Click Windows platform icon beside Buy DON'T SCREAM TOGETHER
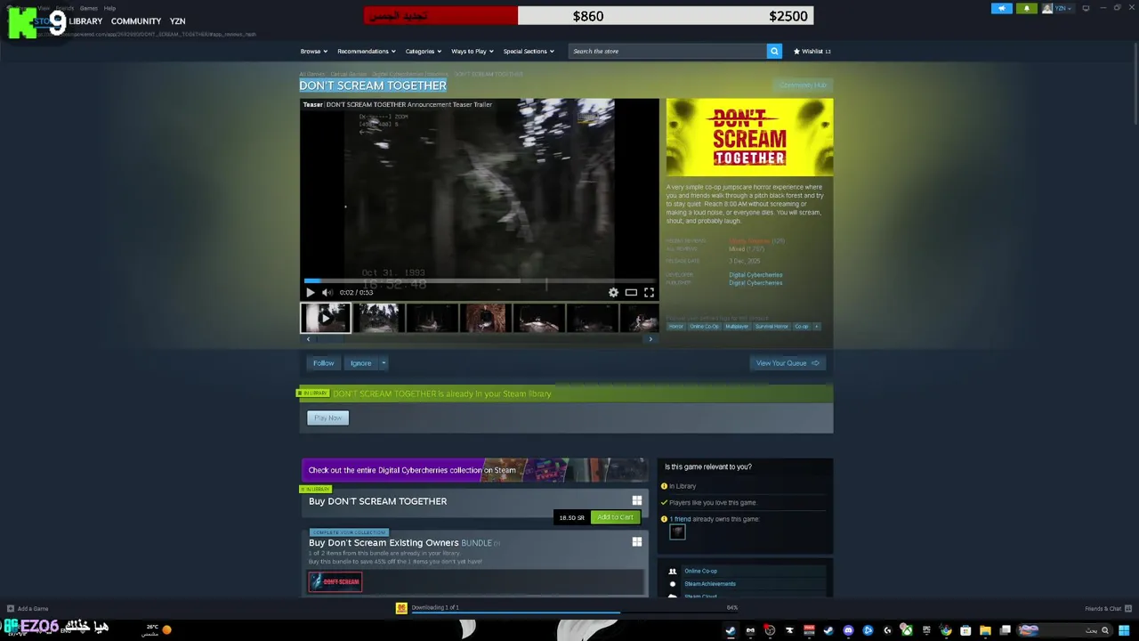Image resolution: width=1139 pixels, height=641 pixels. 636,500
